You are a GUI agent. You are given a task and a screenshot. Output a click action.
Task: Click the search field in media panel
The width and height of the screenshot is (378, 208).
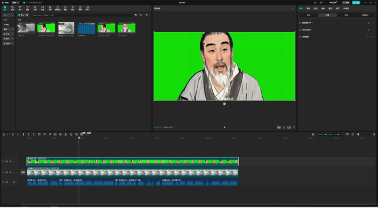click(82, 15)
